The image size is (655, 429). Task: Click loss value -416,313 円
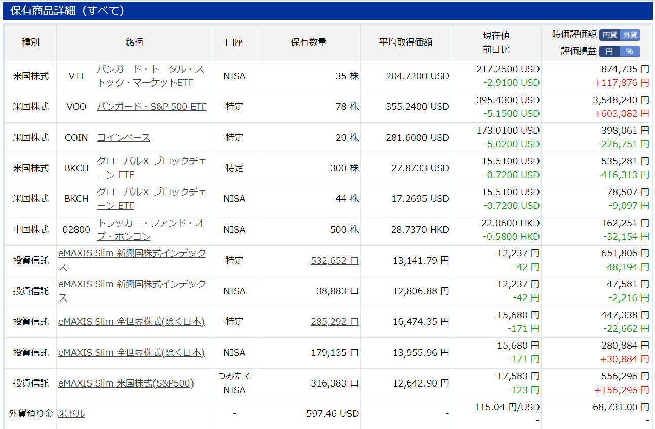click(x=623, y=175)
